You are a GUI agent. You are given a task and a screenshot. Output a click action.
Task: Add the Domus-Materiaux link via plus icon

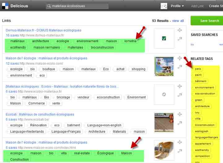coord(180,30)
